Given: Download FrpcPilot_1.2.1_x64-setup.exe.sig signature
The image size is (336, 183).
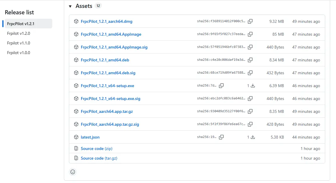Looking at the screenshot, I should tap(111, 99).
